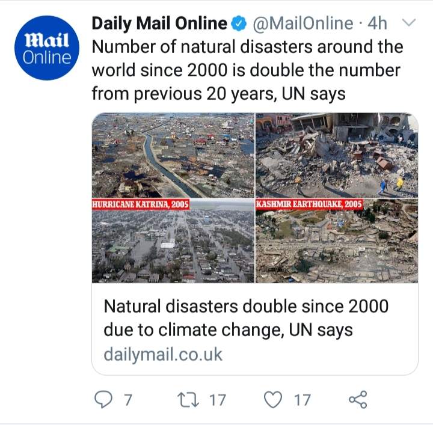Open the Mail Online profile avatar
The width and height of the screenshot is (433, 425).
(47, 48)
